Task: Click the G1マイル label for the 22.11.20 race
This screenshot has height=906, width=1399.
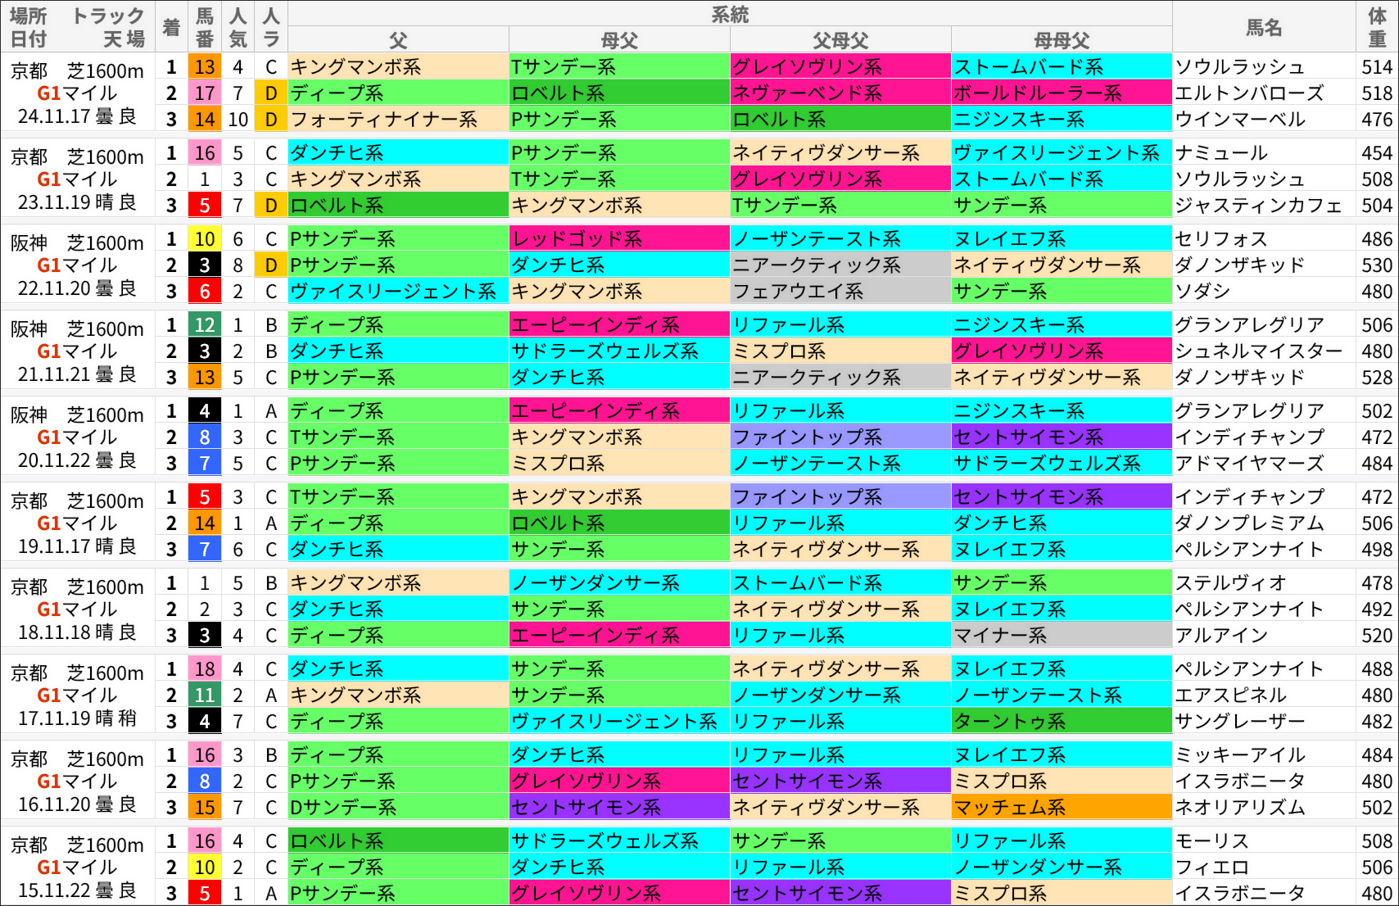Action: pos(78,265)
